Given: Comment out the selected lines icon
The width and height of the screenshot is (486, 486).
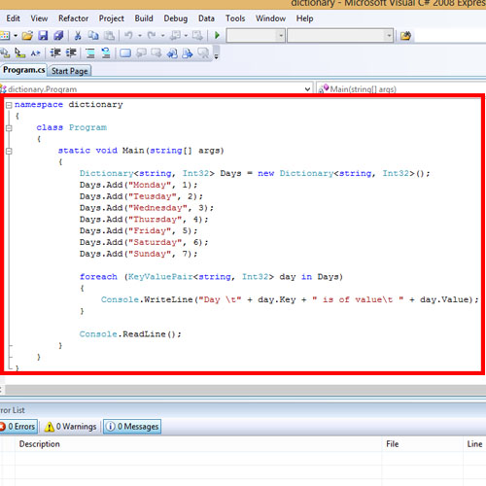Looking at the screenshot, I should pyautogui.click(x=90, y=53).
